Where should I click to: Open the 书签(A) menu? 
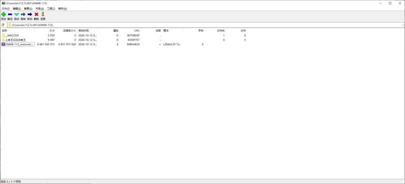pos(40,9)
